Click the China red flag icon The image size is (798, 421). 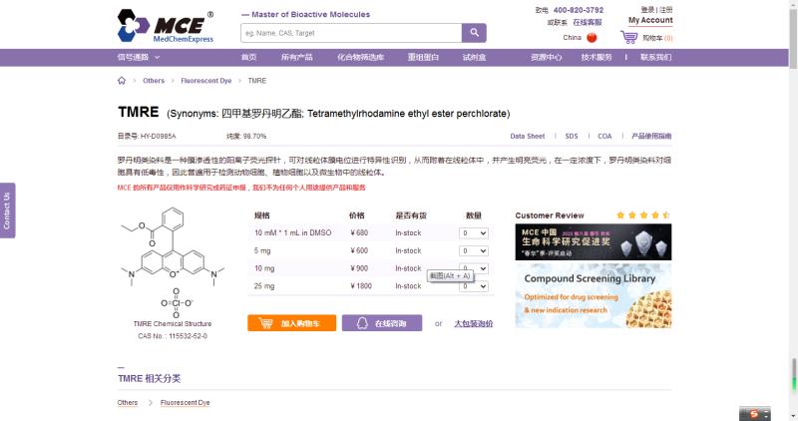coord(592,38)
